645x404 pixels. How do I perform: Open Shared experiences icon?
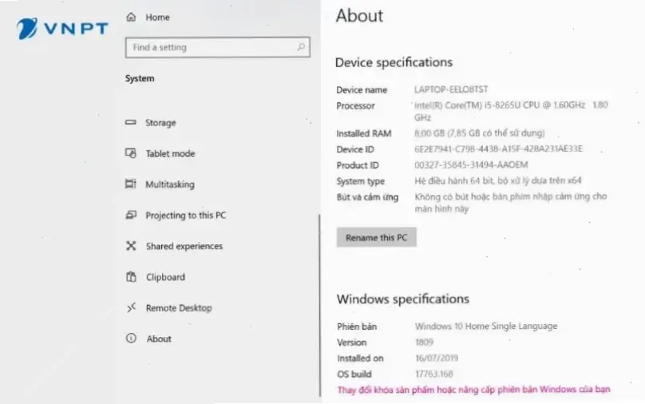click(x=131, y=246)
